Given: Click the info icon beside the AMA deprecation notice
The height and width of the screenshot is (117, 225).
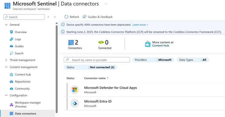Looking at the screenshot, I should [x=63, y=25].
